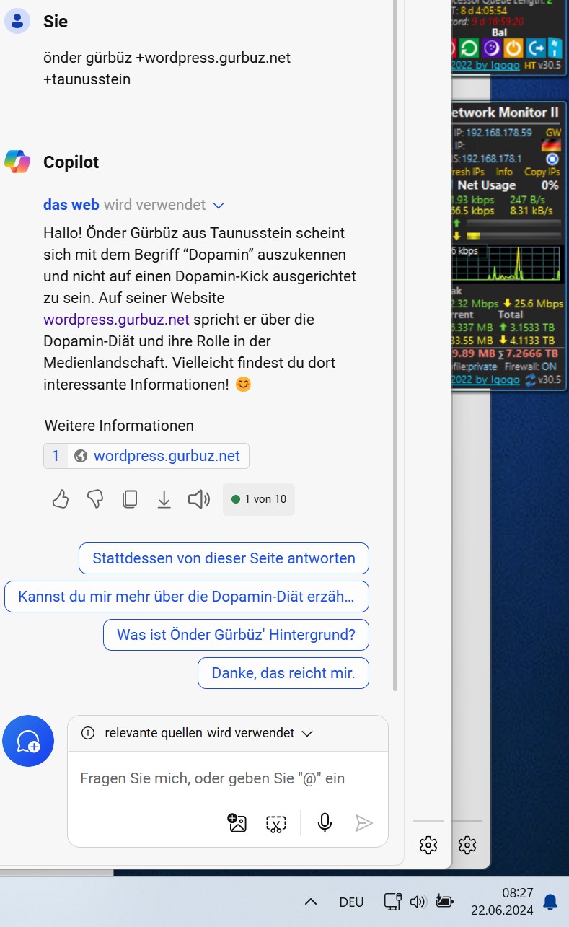Viewport: 569px width, 927px height.
Task: Open the notification bell in the taskbar
Action: (x=550, y=902)
